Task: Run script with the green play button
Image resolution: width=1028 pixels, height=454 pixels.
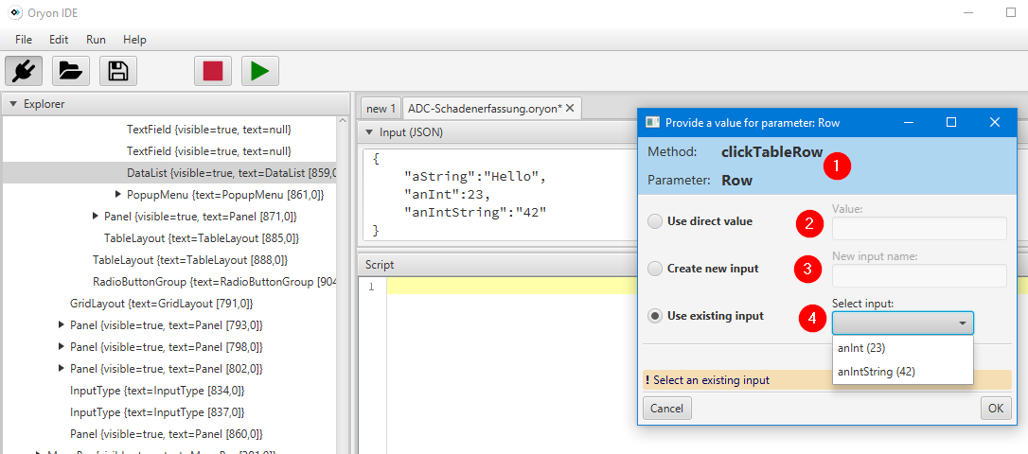Action: click(x=260, y=71)
